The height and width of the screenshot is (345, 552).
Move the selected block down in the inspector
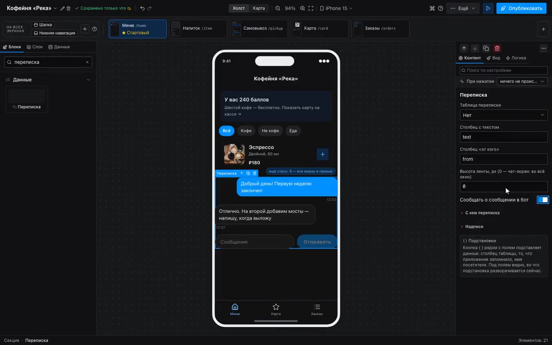pos(475,48)
